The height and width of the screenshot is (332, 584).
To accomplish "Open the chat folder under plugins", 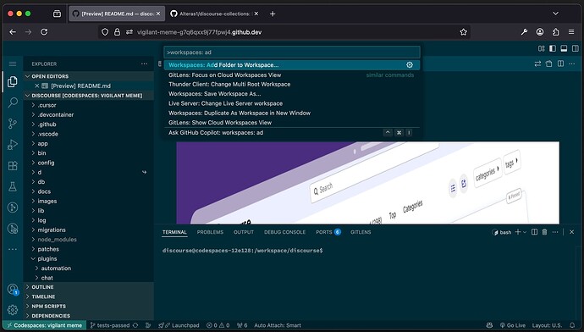I will 89,278.
